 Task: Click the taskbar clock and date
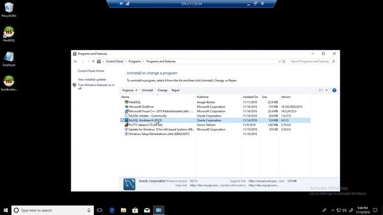pos(363,210)
